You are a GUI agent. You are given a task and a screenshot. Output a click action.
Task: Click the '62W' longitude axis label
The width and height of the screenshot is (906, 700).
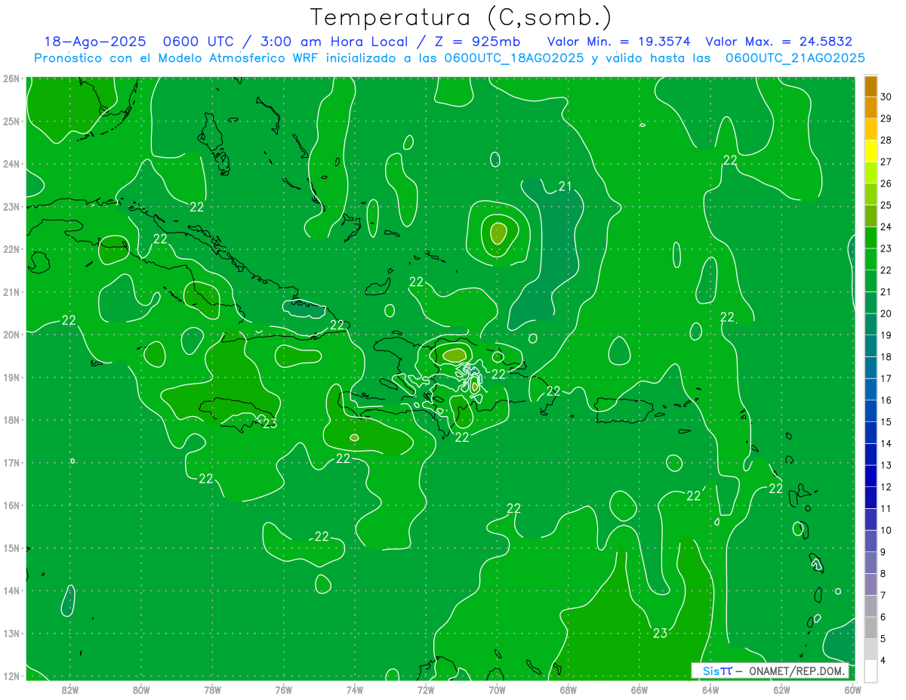point(782,689)
